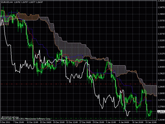Screen dimensions: 165x124
Task: Click the 6 Jan 04:00 time label
Action: [124, 122]
